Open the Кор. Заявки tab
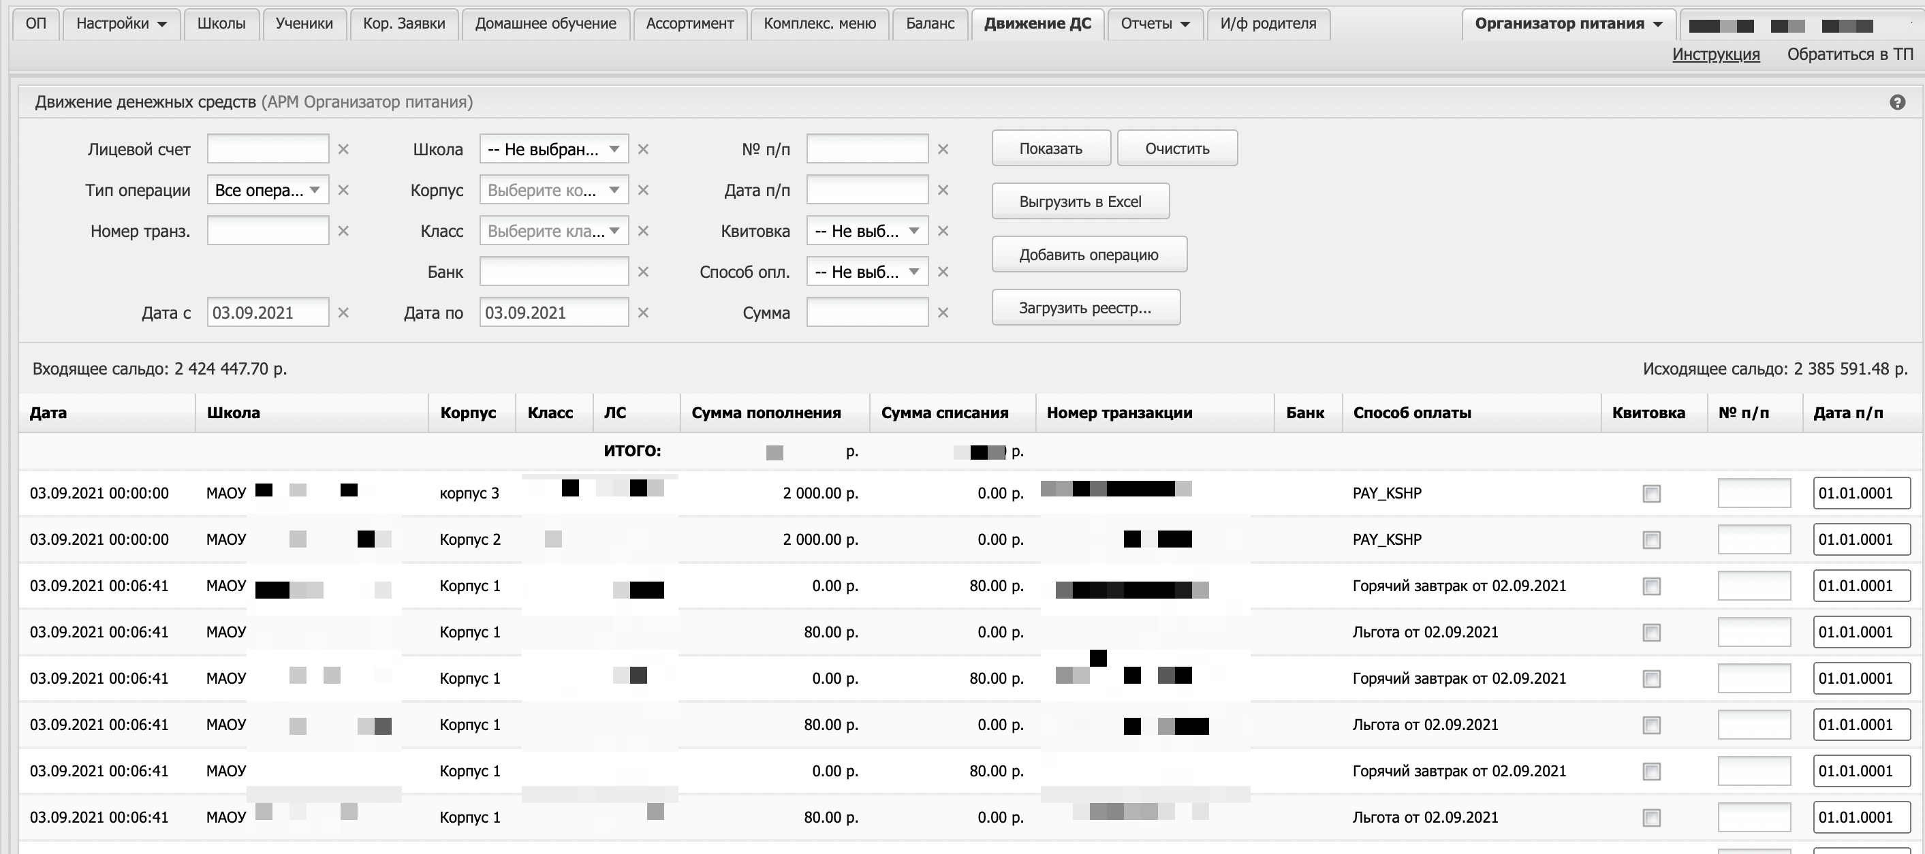This screenshot has width=1925, height=854. click(x=405, y=24)
